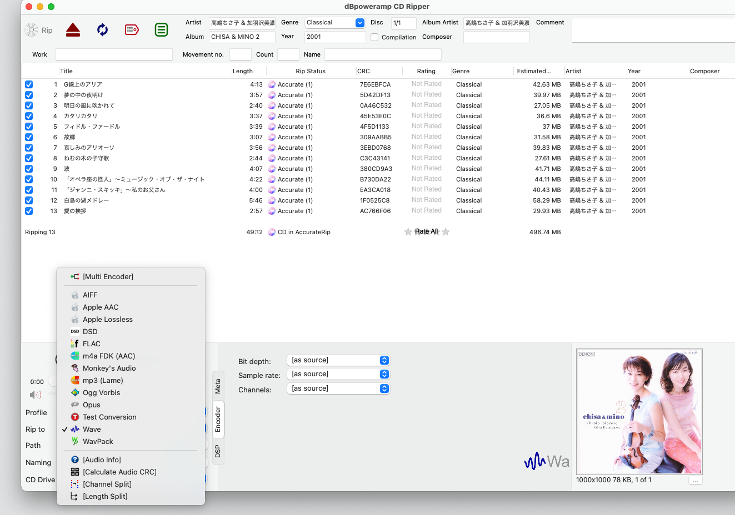
Task: Sort tracks by Title column header
Action: 144,71
